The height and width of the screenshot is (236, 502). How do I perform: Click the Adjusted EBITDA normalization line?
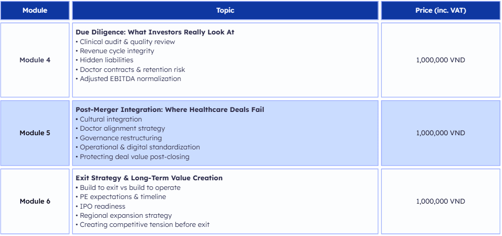point(130,79)
